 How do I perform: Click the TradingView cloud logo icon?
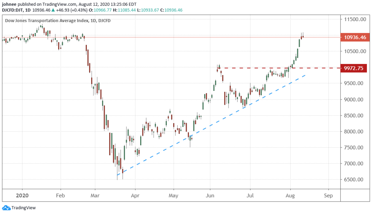click(6, 208)
